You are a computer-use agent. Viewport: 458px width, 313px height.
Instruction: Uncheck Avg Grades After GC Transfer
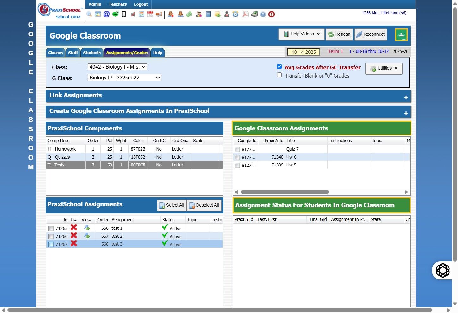pos(279,66)
